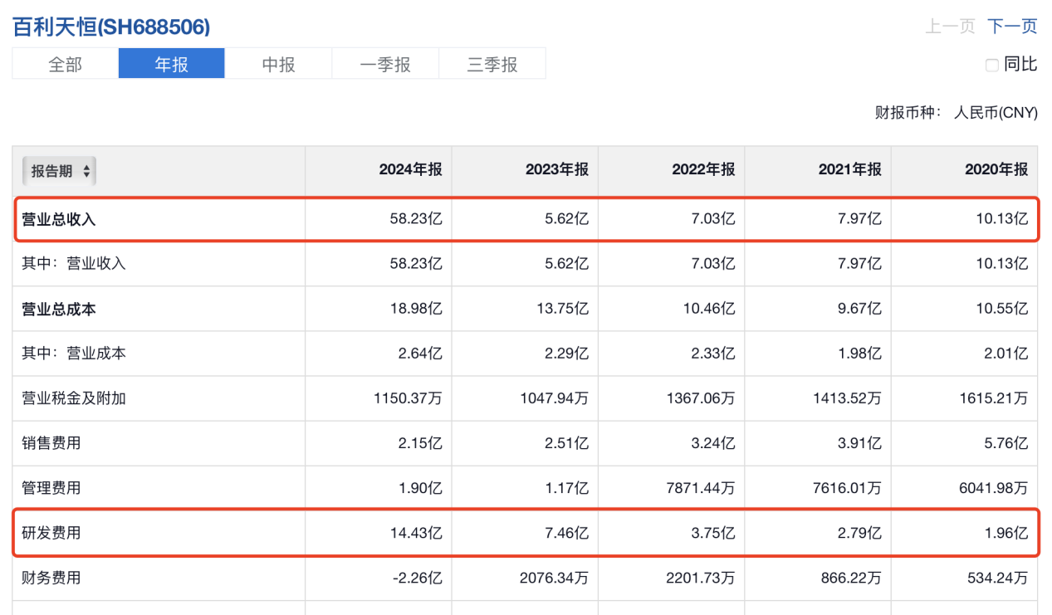Select the 2020年报 column header
Image resolution: width=1052 pixels, height=615 pixels.
click(x=996, y=170)
